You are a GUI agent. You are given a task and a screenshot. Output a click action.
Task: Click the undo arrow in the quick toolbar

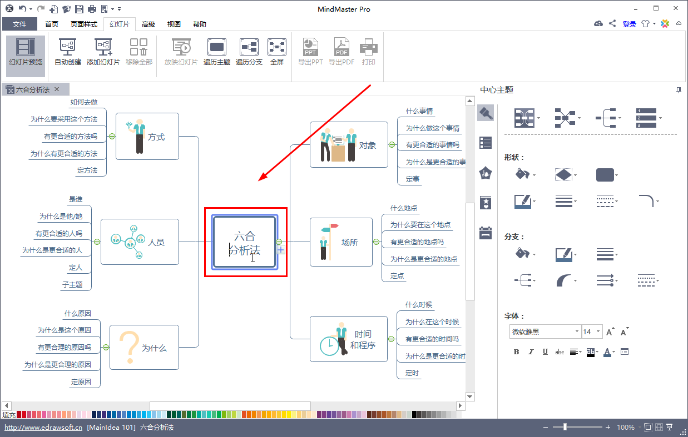click(x=22, y=9)
